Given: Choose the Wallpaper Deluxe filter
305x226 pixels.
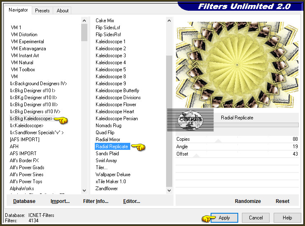Looking at the screenshot, I should (x=113, y=175).
